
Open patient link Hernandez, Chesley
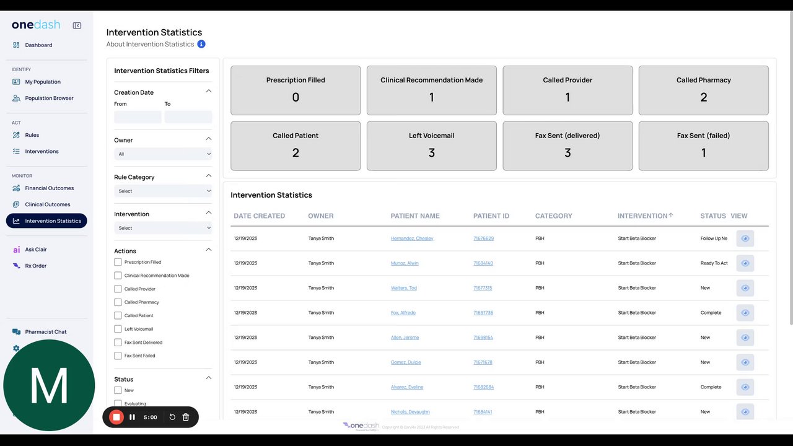412,238
